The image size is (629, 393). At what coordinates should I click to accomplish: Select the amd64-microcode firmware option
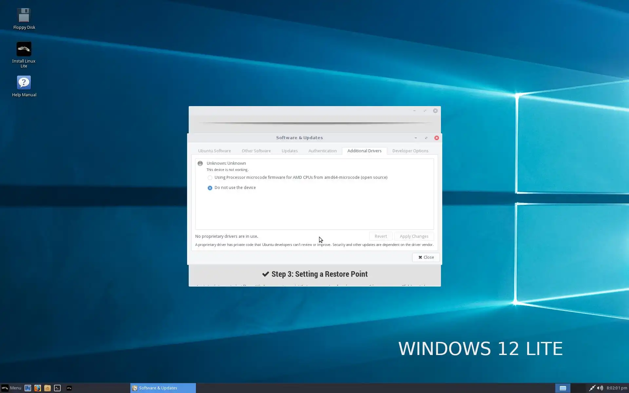point(210,178)
